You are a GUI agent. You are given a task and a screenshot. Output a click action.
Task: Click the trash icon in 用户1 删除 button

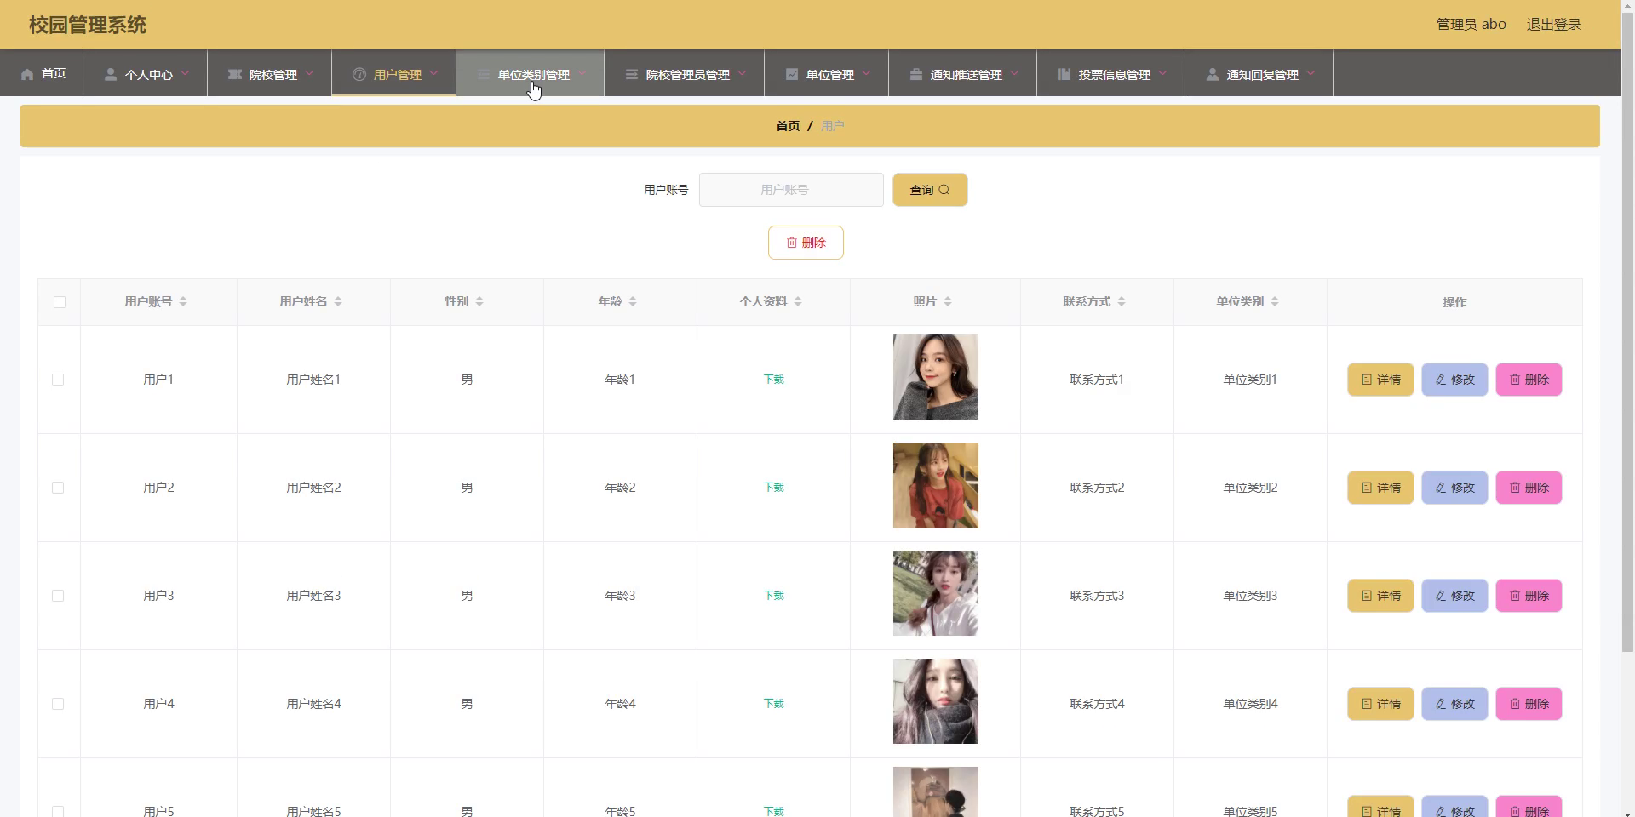[x=1515, y=380]
